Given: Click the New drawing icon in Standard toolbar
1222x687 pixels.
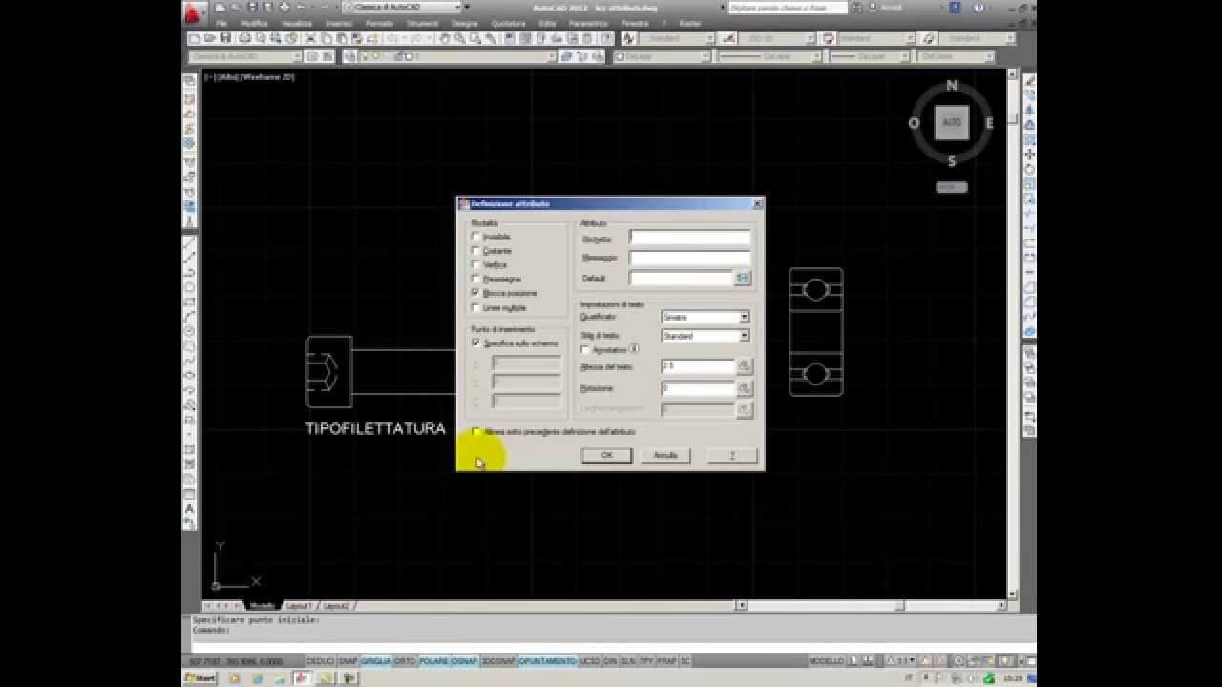Looking at the screenshot, I should point(195,38).
